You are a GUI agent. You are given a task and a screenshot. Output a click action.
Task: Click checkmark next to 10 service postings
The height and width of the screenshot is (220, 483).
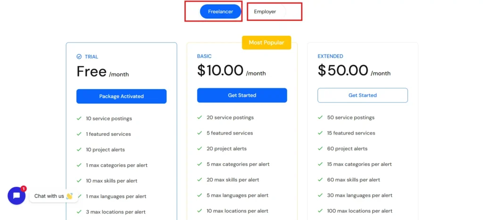[x=79, y=118]
